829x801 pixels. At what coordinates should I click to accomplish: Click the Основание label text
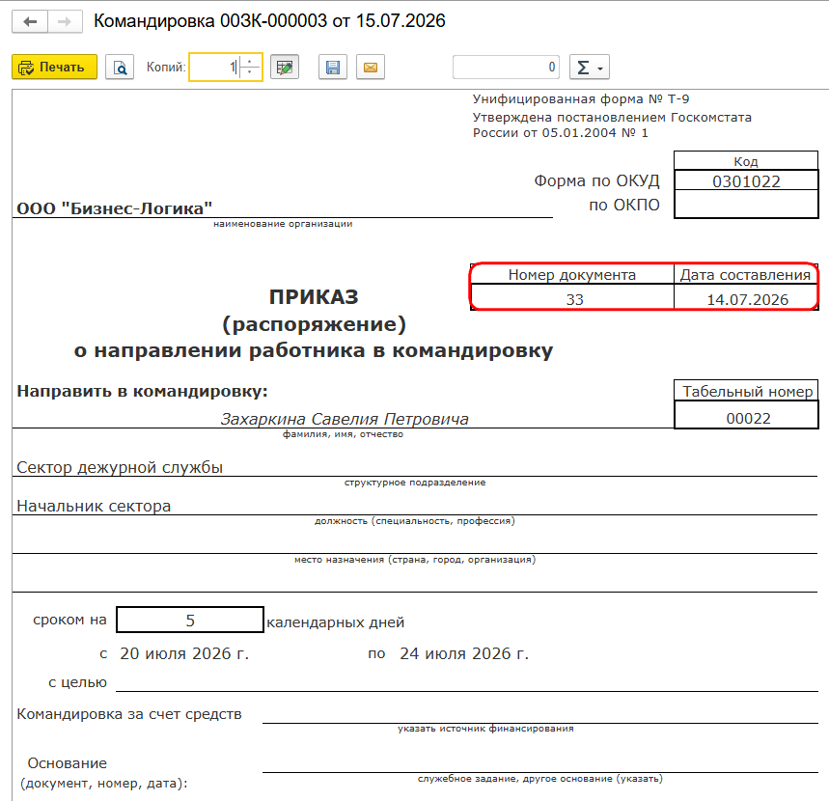68,763
